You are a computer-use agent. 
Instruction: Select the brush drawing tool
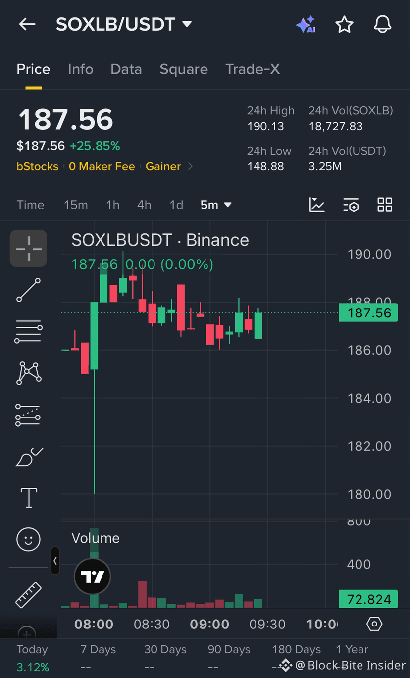[x=29, y=457]
